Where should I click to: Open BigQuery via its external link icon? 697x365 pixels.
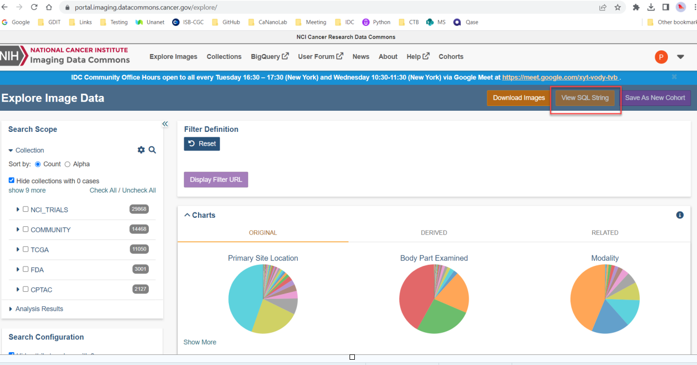[284, 56]
